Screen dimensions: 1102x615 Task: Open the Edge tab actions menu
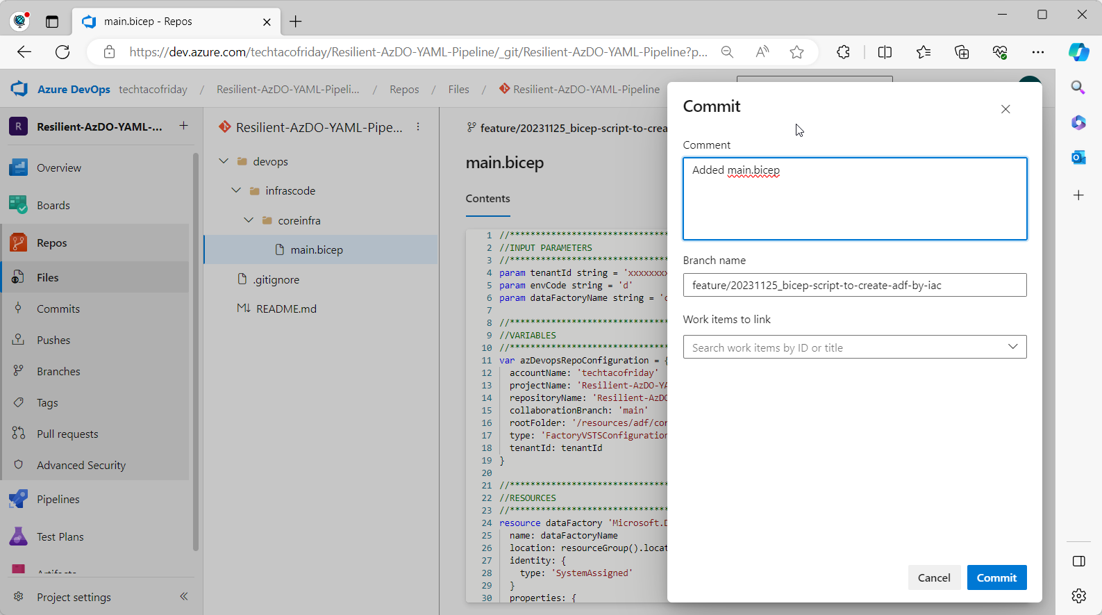point(52,22)
